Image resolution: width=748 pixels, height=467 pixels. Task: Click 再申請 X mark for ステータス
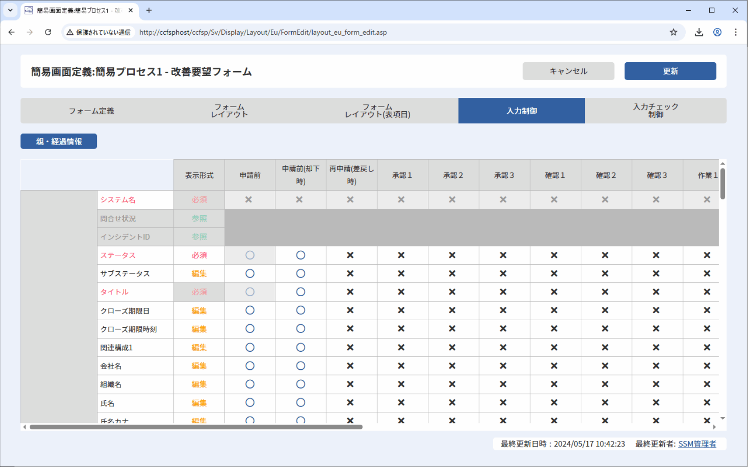pyautogui.click(x=350, y=255)
